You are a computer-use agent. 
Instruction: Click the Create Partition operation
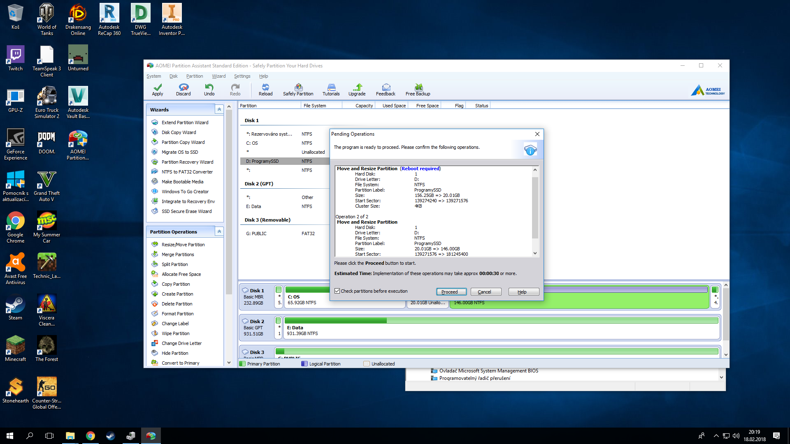click(x=177, y=294)
